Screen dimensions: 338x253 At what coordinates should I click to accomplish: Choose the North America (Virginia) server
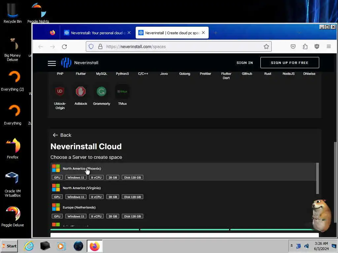tap(183, 191)
